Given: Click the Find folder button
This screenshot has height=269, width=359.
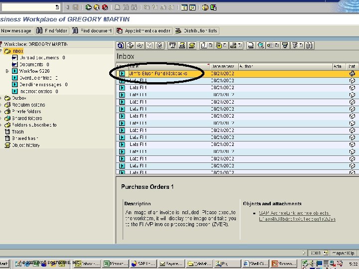Looking at the screenshot, I should [52, 31].
